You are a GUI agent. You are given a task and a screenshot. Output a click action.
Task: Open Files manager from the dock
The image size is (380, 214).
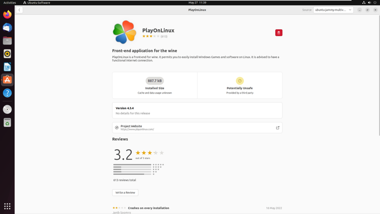point(7,41)
